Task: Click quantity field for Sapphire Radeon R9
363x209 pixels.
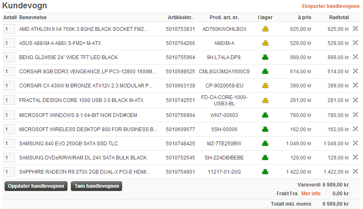Action: [9, 172]
